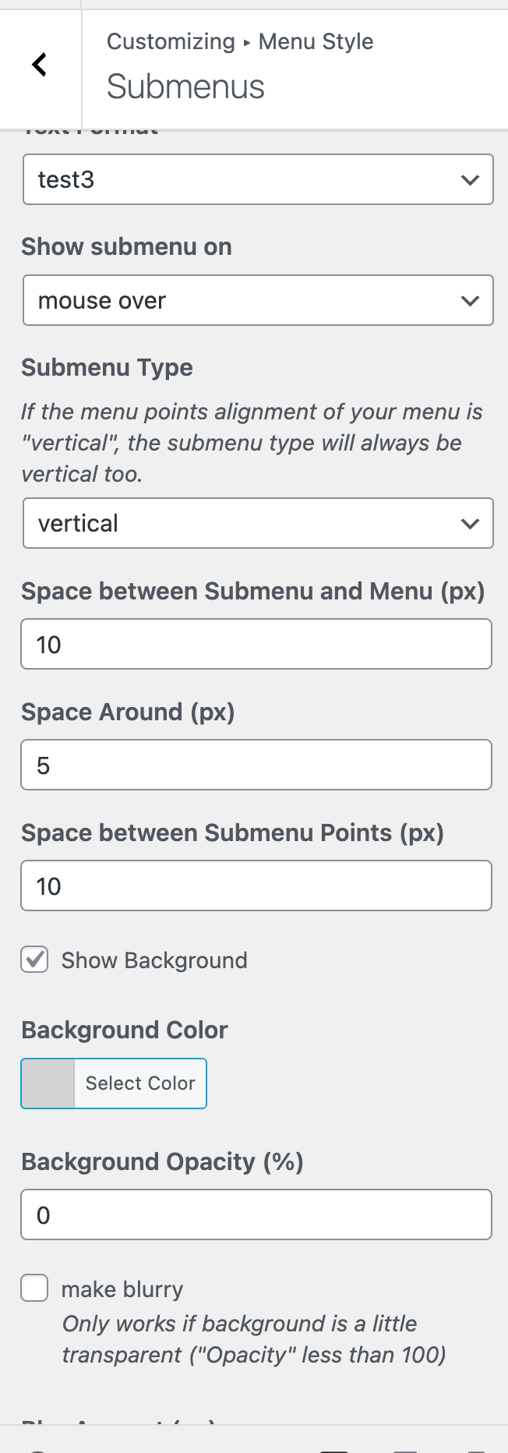
Task: Click the "Background Opacity (%)" label
Action: point(162,1162)
